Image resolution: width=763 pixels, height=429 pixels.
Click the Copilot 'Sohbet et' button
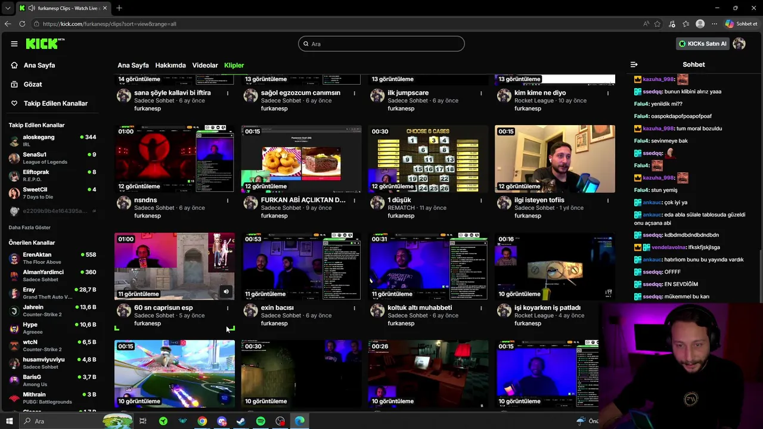tap(741, 24)
